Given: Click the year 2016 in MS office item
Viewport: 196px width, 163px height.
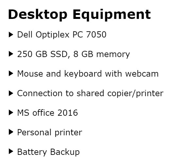Looking at the screenshot, I should pos(67,113).
